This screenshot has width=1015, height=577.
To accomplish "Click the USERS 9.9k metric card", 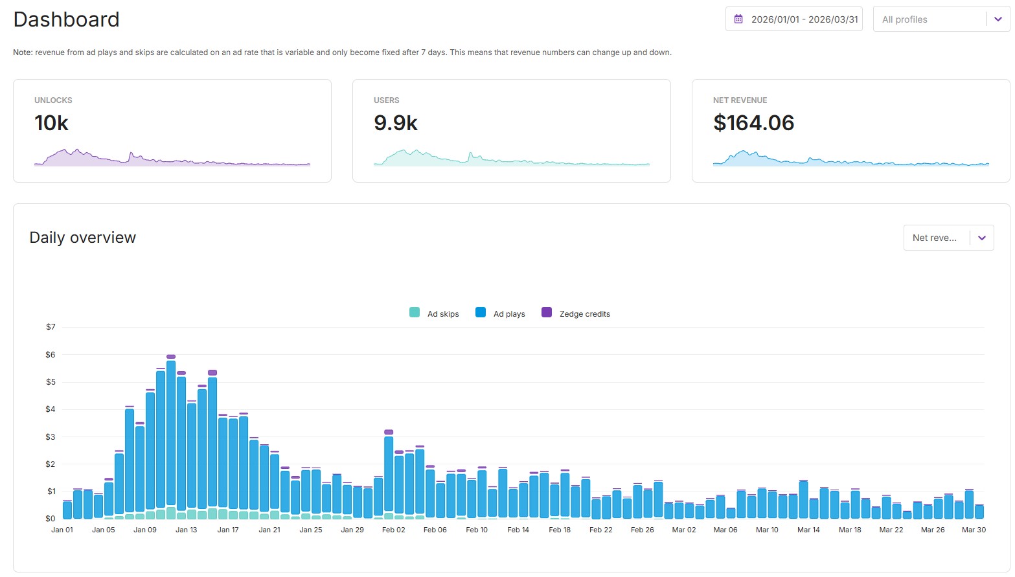I will (x=511, y=130).
